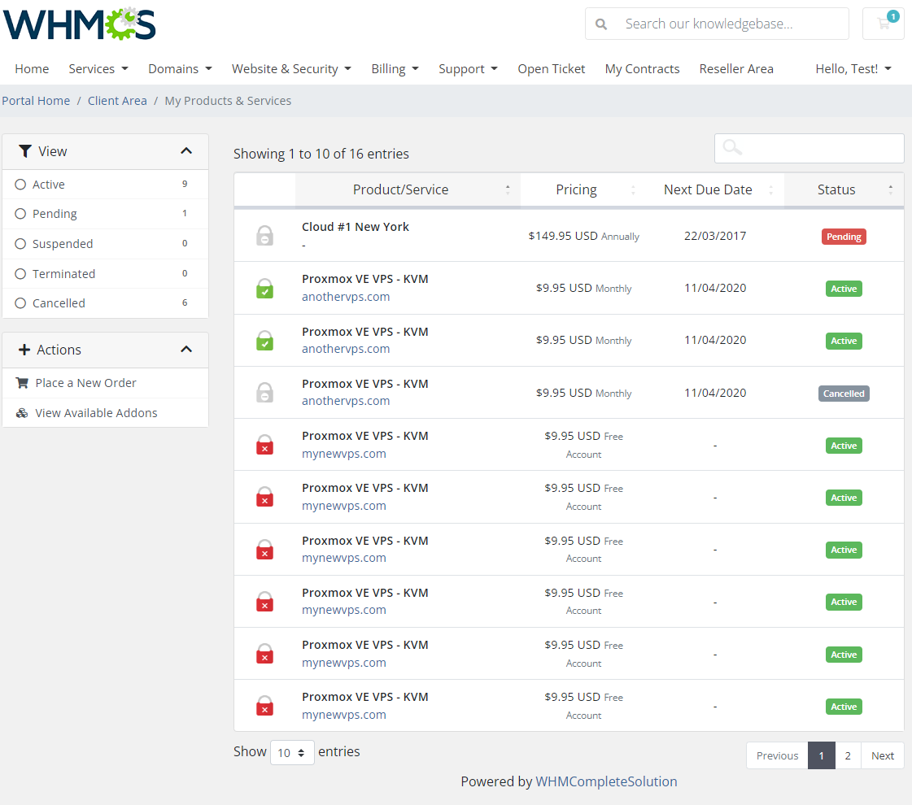
Task: Collapse the Actions panel chevron
Action: [186, 350]
